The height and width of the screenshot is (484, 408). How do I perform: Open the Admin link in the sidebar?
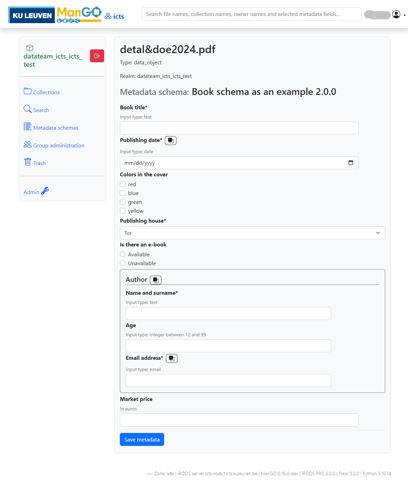tap(32, 192)
